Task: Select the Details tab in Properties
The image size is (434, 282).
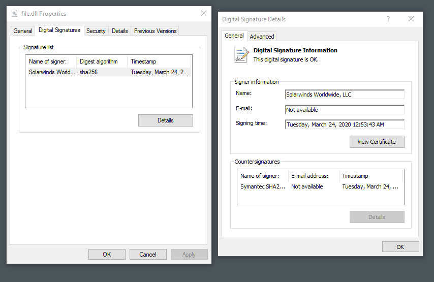Action: tap(119, 31)
